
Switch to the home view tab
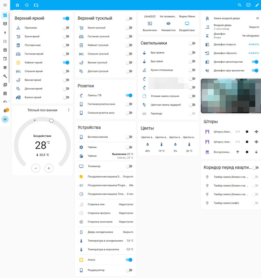17,5
